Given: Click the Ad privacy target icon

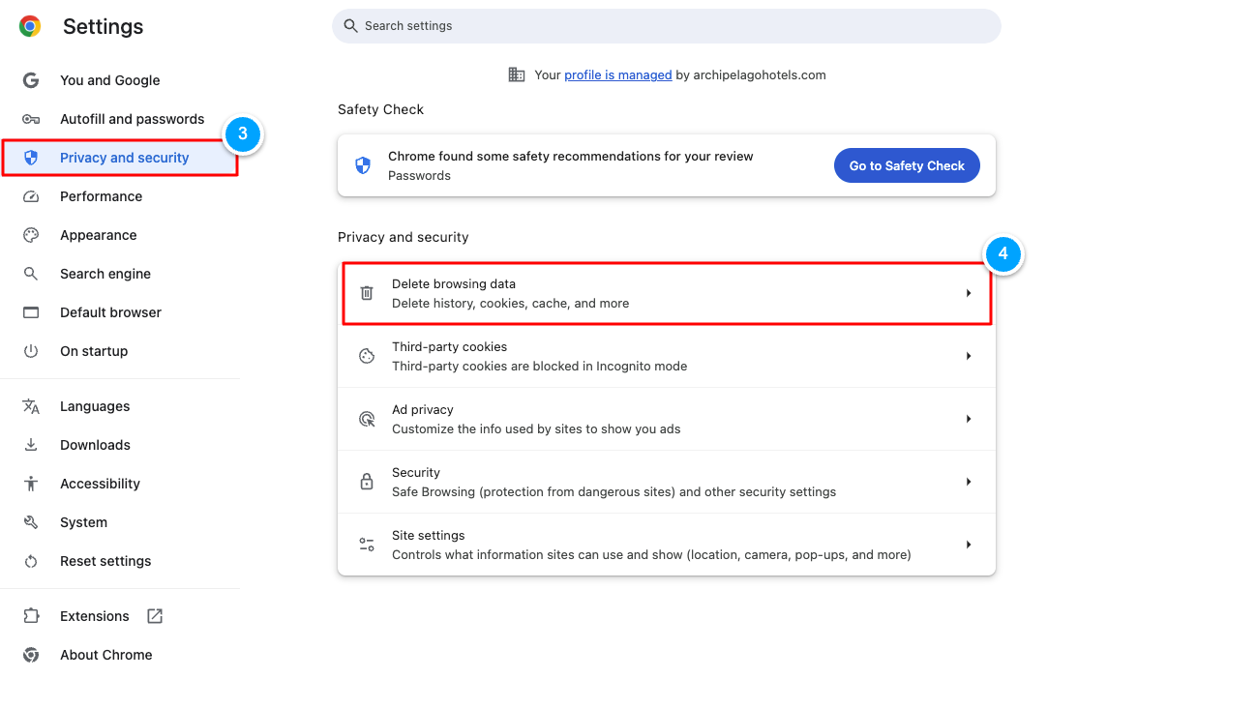Looking at the screenshot, I should 367,419.
